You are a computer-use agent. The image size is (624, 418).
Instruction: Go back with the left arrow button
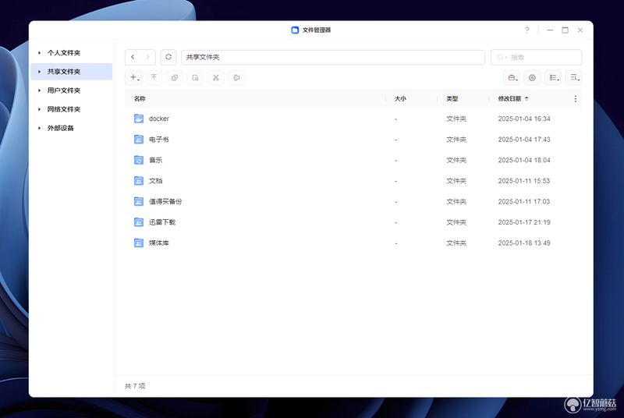coord(133,57)
